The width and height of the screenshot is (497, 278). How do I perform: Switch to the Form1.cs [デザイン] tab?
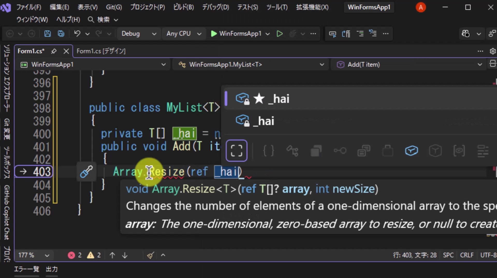pos(101,51)
